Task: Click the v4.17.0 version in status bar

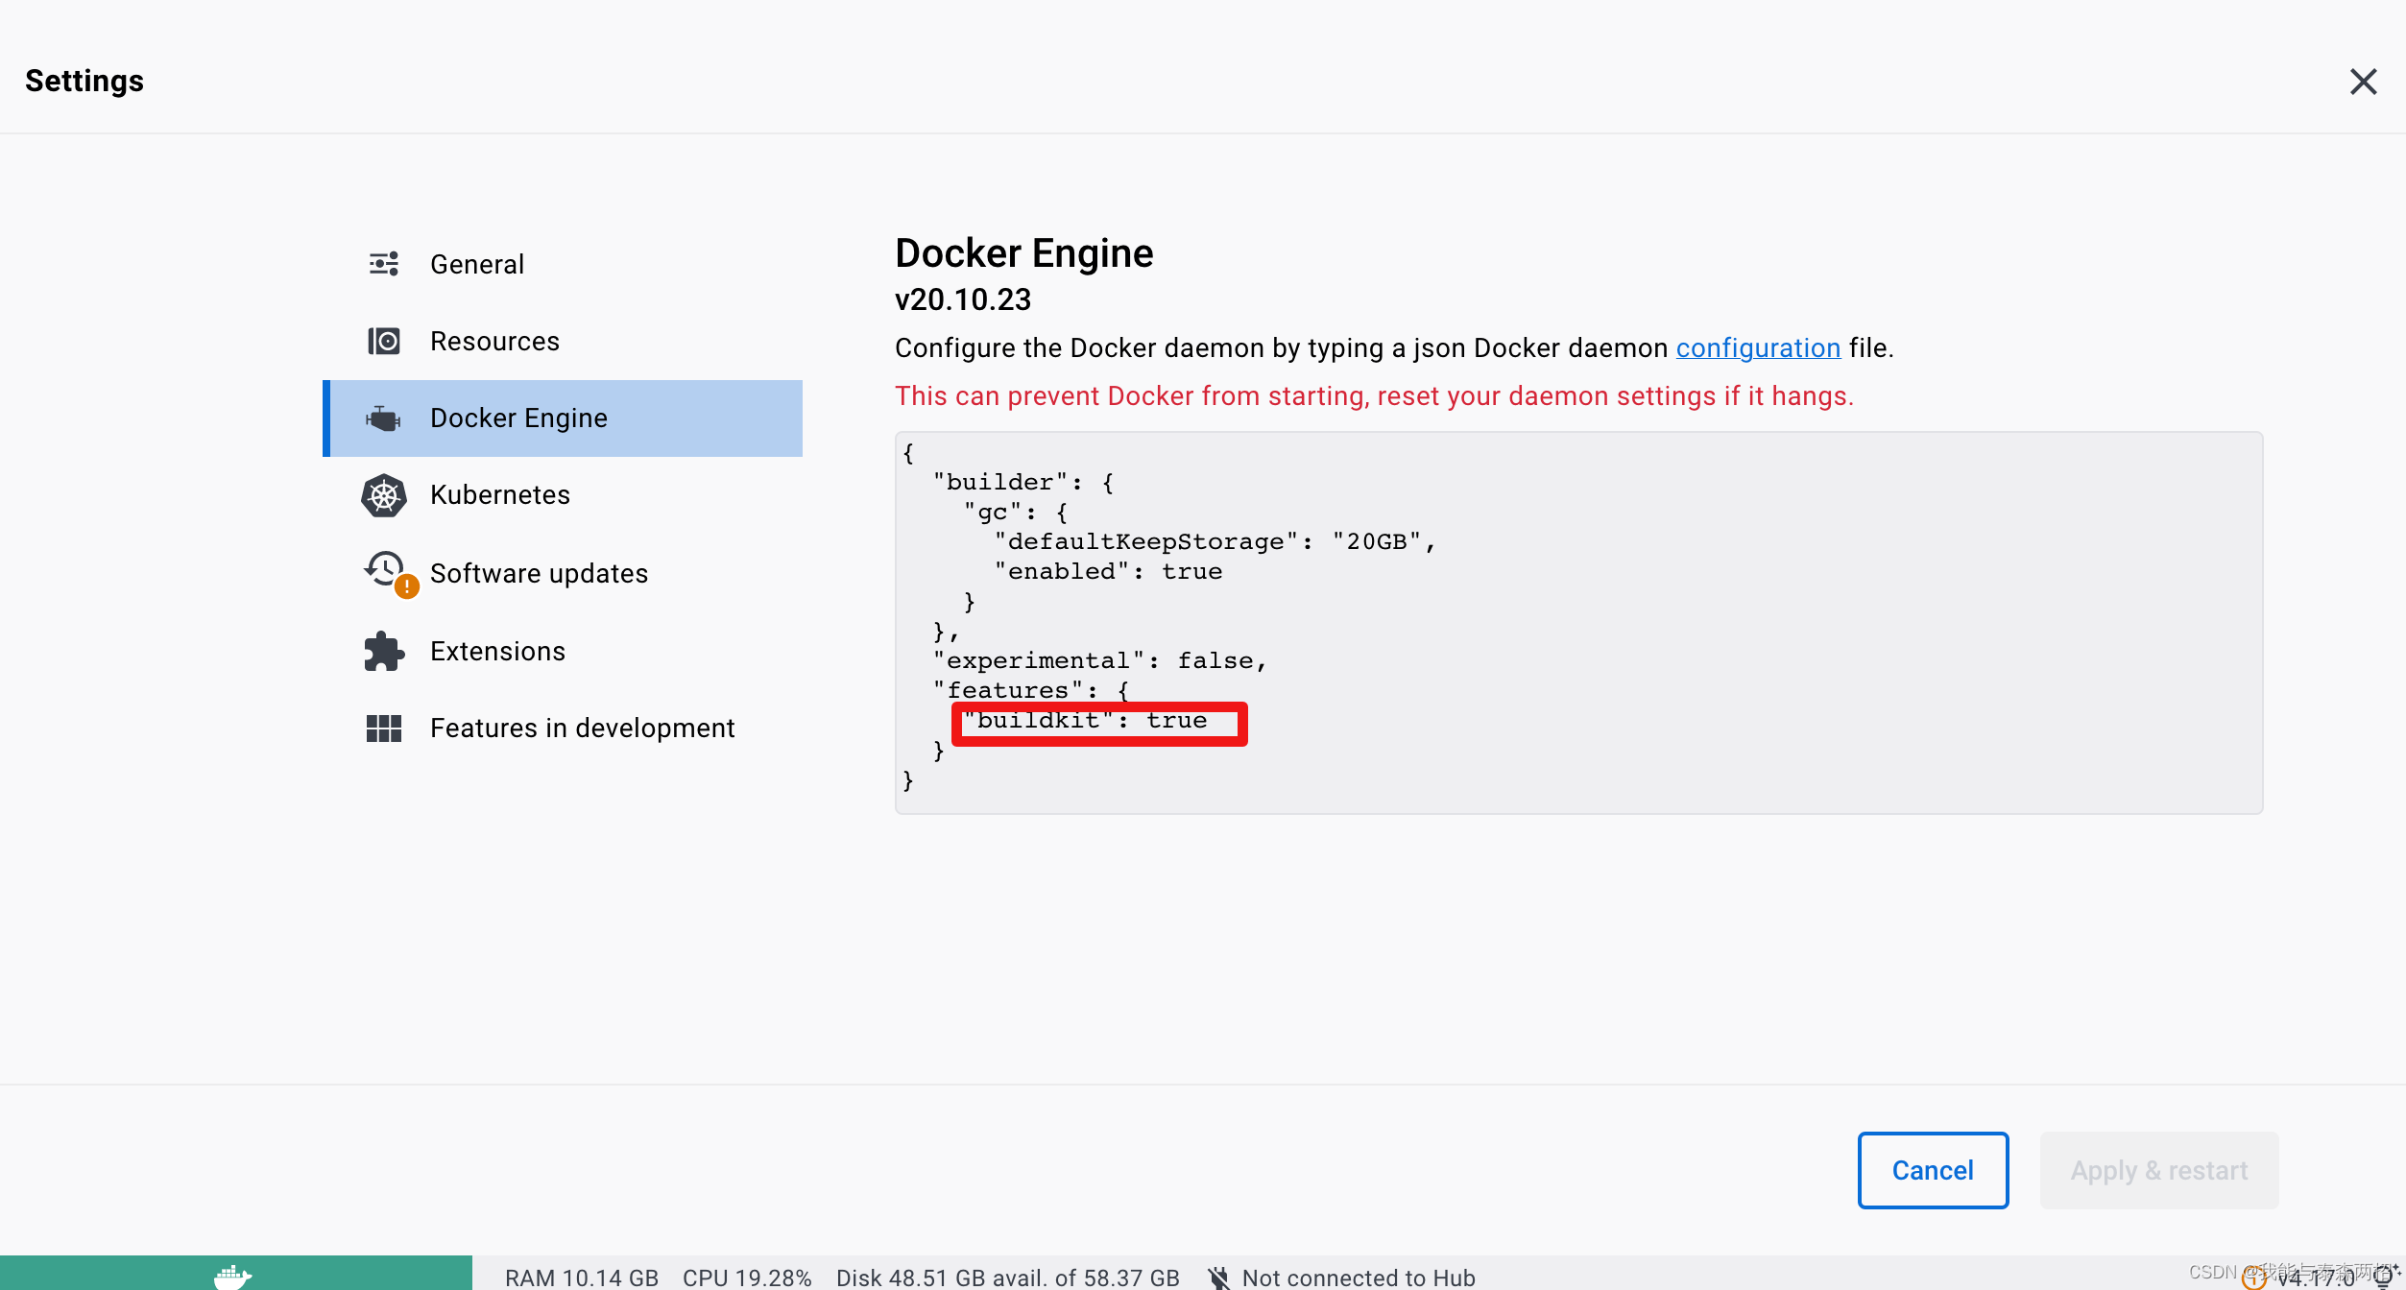Action: pos(2316,1278)
